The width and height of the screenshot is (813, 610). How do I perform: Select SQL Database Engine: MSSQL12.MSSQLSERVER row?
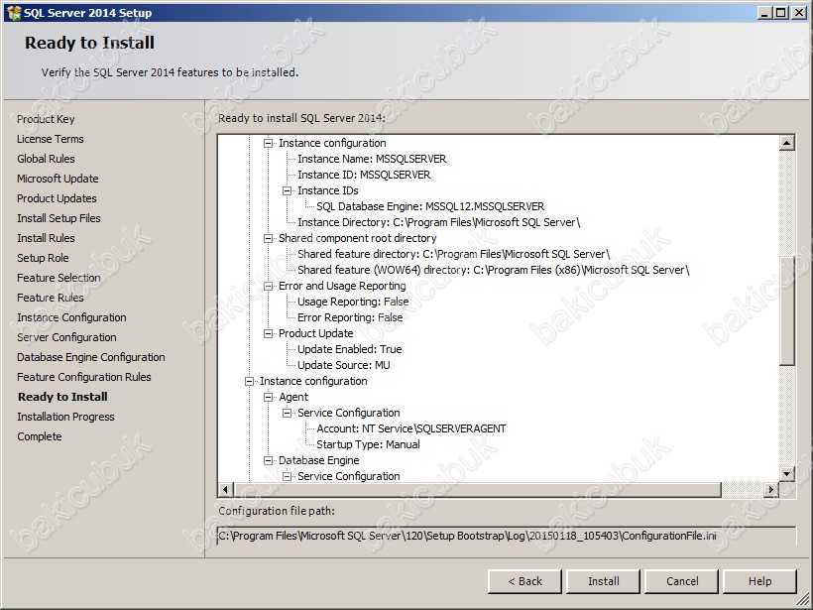(x=430, y=206)
